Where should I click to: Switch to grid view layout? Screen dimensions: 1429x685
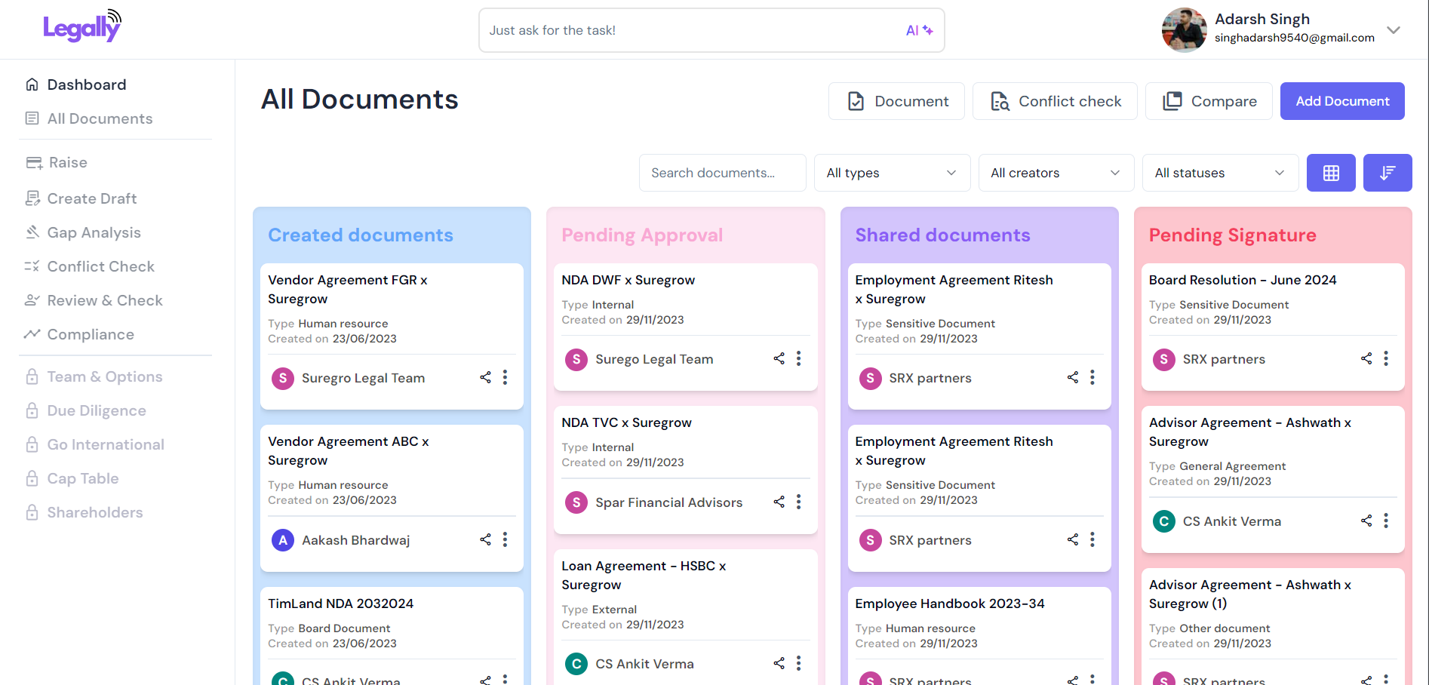(1331, 173)
